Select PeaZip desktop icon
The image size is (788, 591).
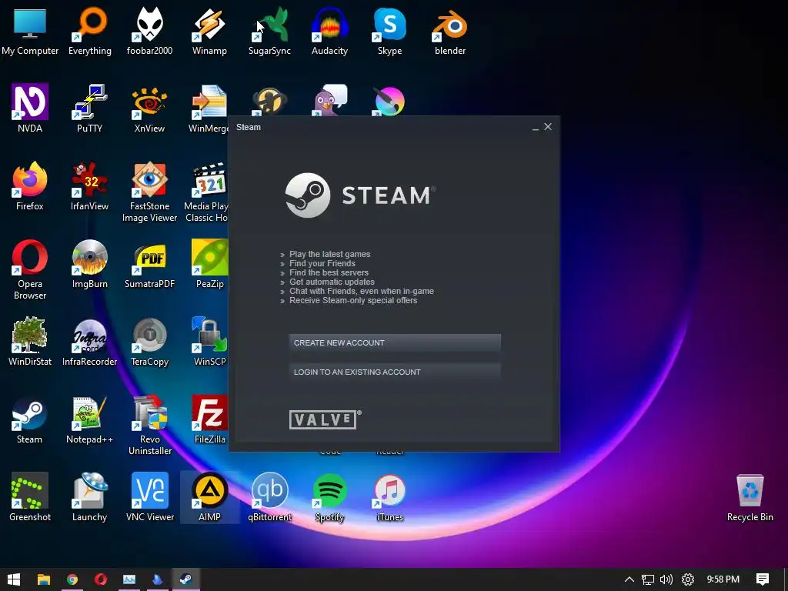pyautogui.click(x=209, y=264)
